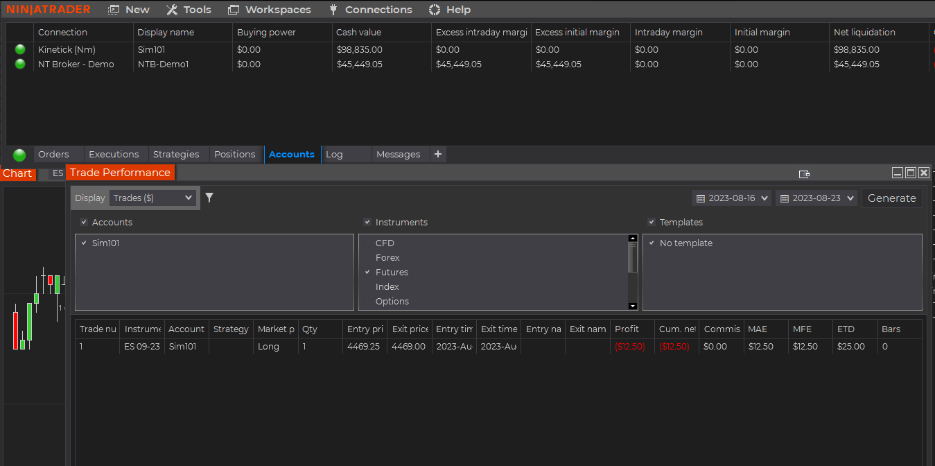The image size is (935, 466).
Task: Minimize the Trade Performance window
Action: point(898,173)
